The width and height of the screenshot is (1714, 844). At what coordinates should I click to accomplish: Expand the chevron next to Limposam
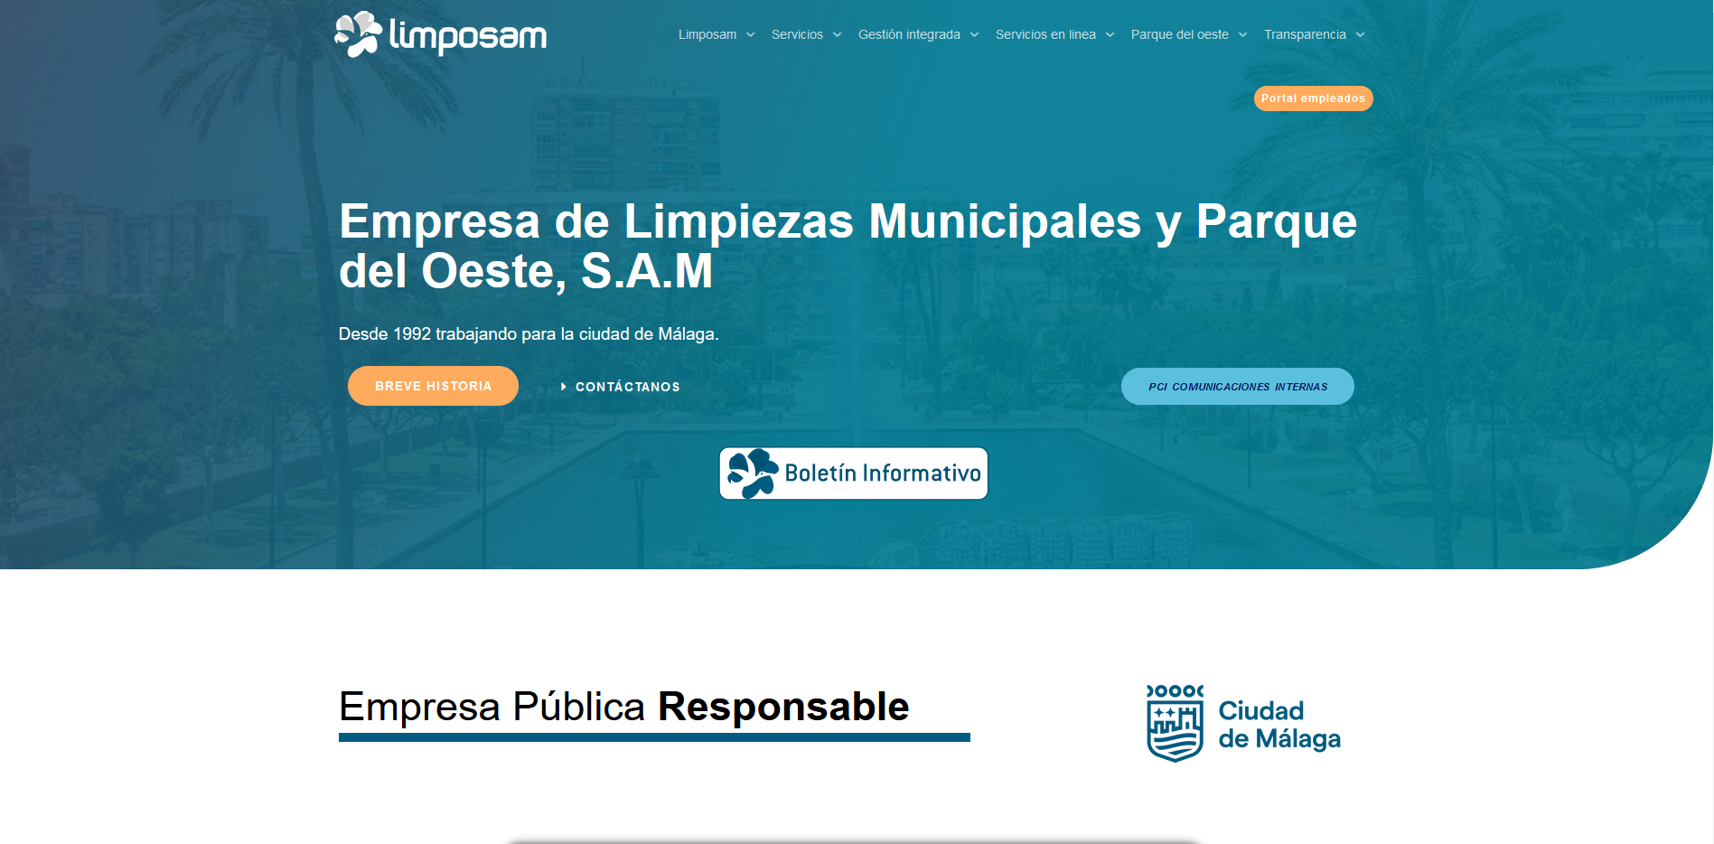point(750,35)
